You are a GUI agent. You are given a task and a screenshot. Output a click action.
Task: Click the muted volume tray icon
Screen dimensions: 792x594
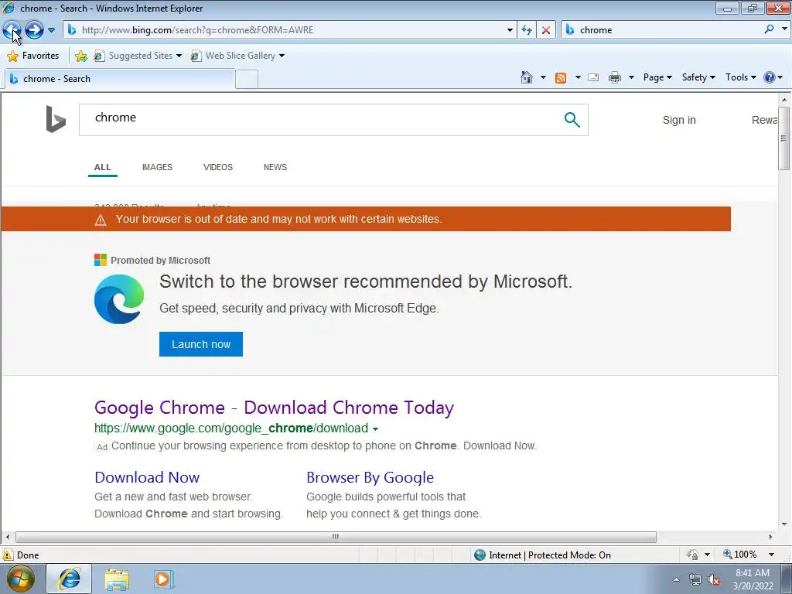coord(714,580)
